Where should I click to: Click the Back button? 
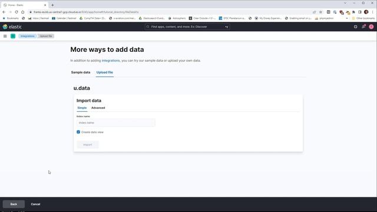click(x=14, y=204)
